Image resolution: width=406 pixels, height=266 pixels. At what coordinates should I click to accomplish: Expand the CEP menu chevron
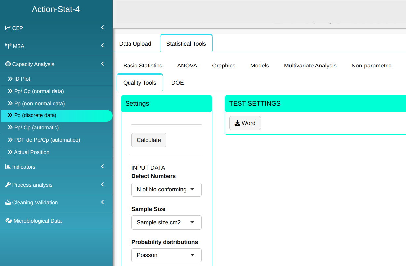coord(102,28)
